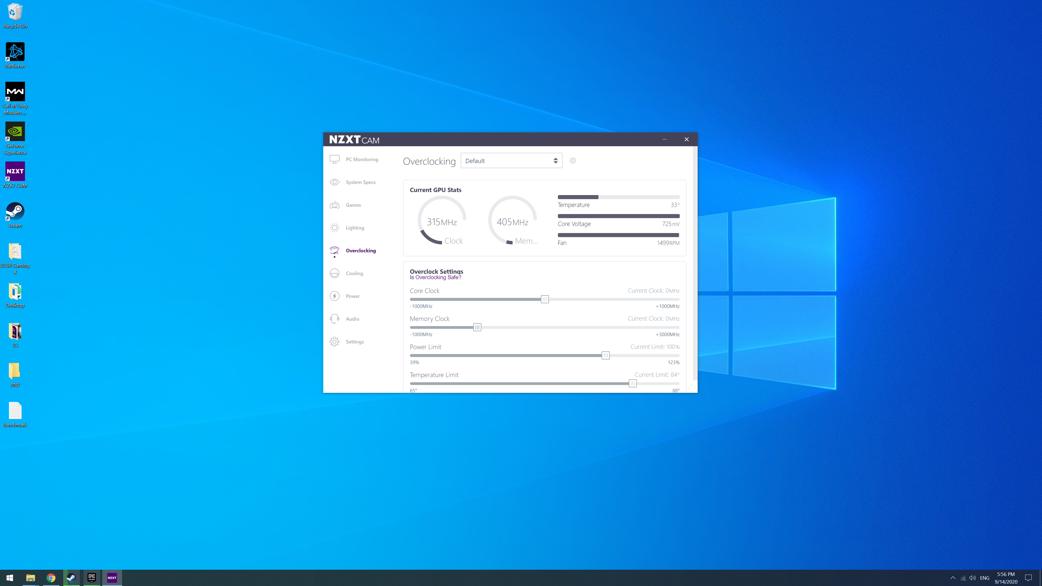This screenshot has height=586, width=1042.
Task: Click the profile gear icon beside Default dropdown
Action: point(573,161)
